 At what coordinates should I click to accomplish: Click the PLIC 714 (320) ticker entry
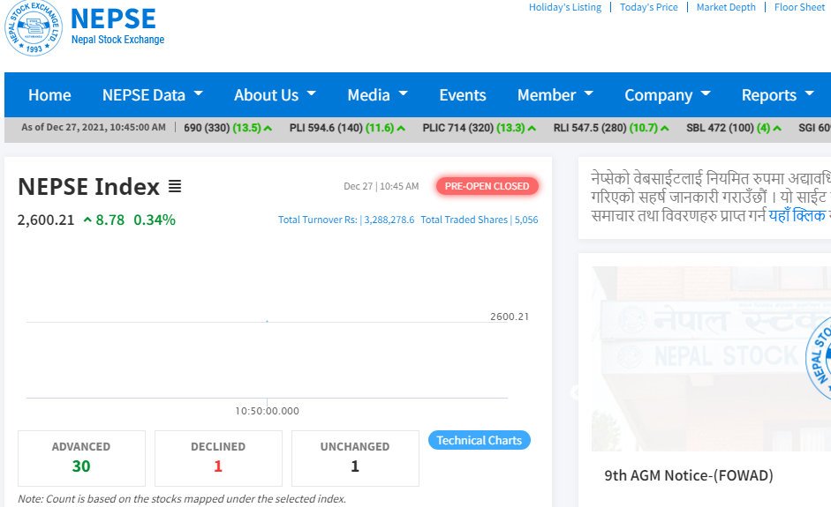(480, 128)
